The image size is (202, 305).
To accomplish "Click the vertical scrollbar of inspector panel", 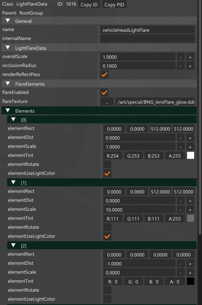I will (200, 117).
